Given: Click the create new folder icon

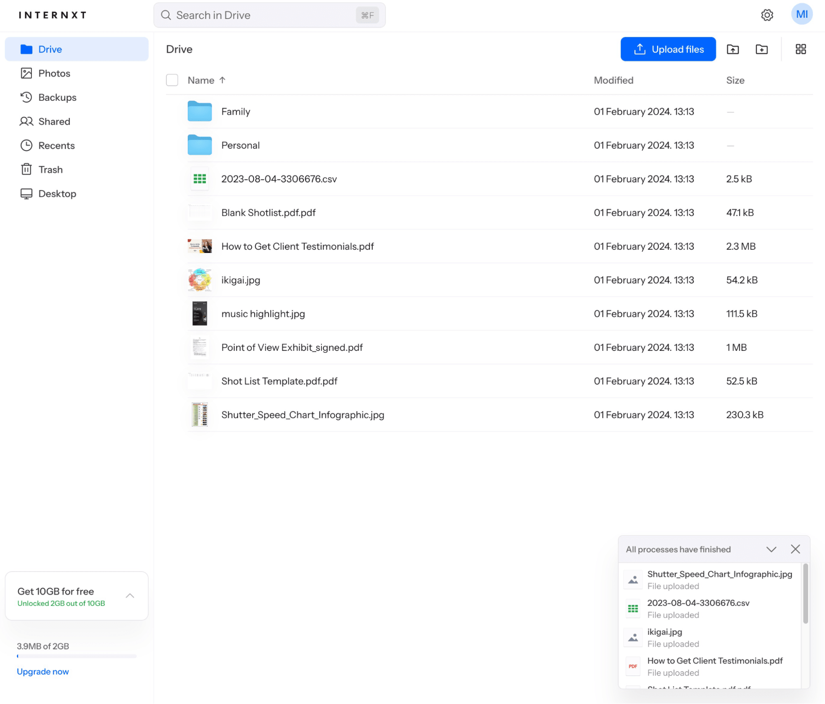Looking at the screenshot, I should 762,49.
